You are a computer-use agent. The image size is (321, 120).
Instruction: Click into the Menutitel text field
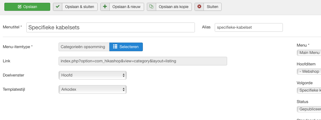point(111,27)
